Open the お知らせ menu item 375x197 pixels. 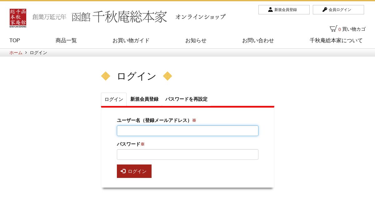click(x=196, y=40)
